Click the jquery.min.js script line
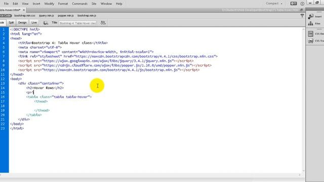Viewport: 324px width, 182px height. 106,61
